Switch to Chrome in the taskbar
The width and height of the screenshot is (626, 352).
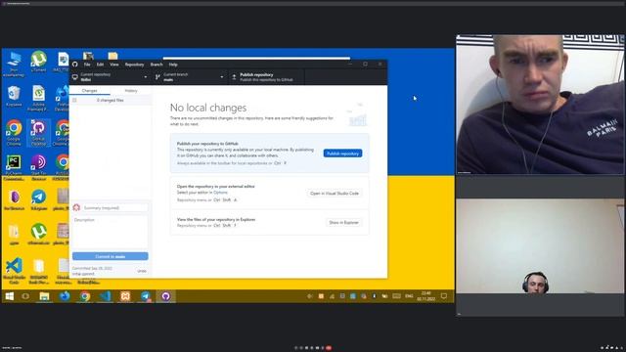click(x=85, y=296)
